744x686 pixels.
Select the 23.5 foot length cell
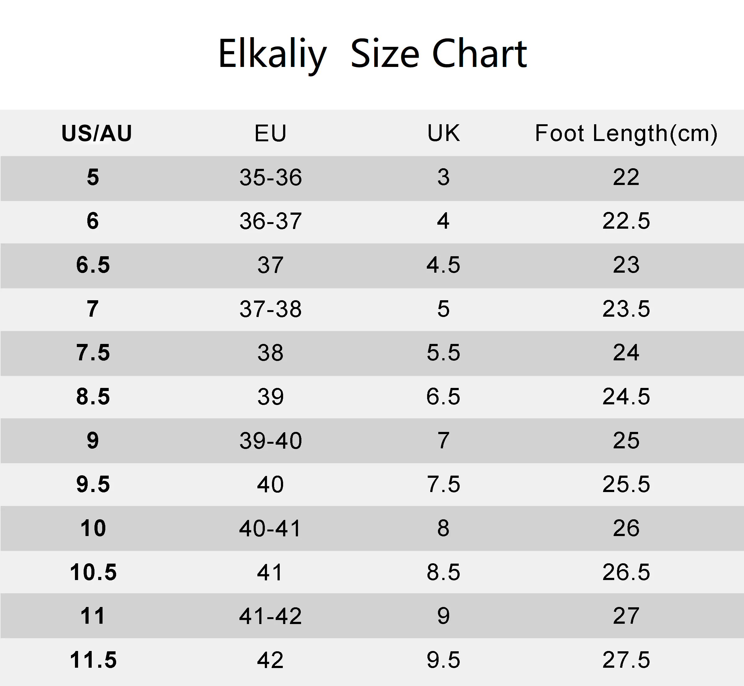[x=626, y=309]
